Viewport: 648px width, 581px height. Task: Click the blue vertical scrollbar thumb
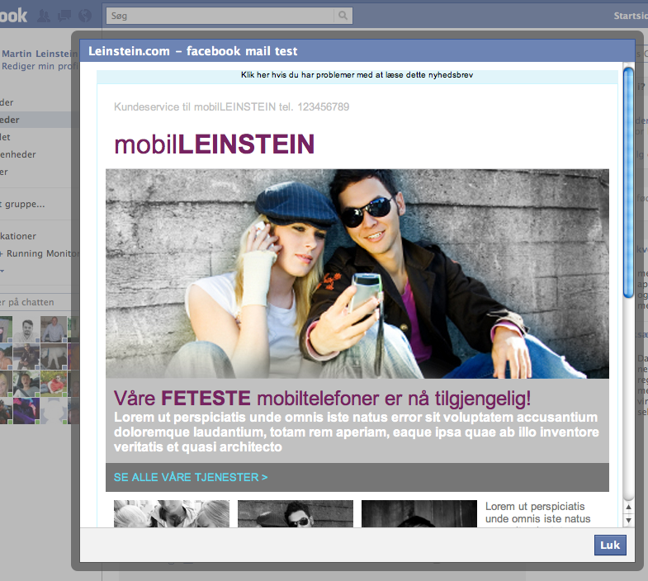[628, 182]
